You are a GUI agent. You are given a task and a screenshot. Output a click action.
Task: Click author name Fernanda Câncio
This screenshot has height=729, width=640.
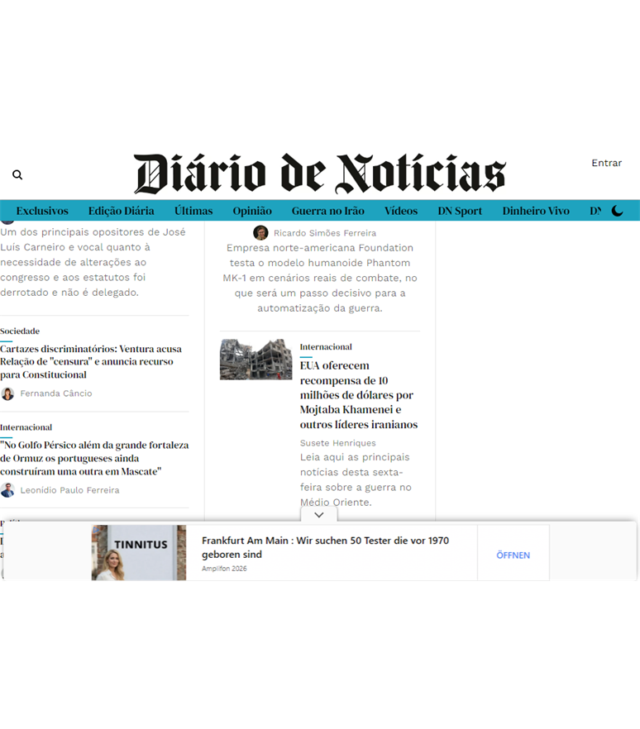click(x=56, y=393)
